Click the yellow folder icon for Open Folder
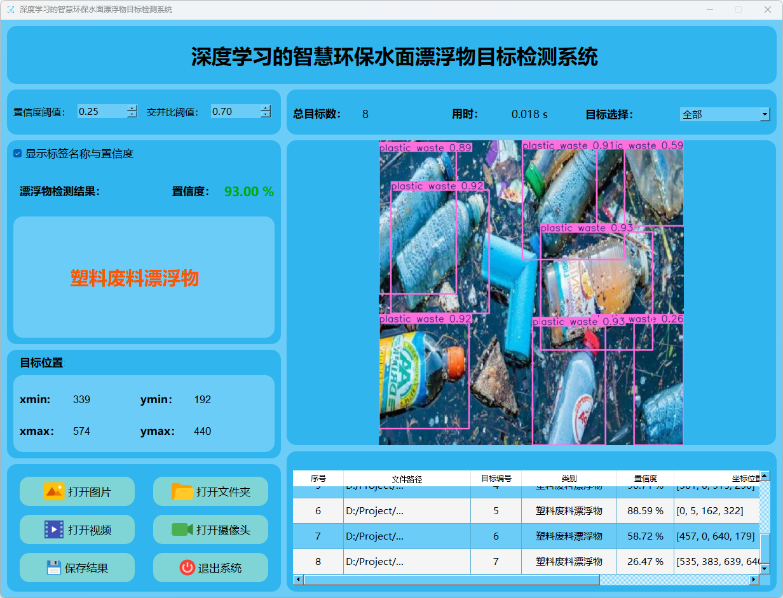The image size is (783, 598). click(x=182, y=491)
